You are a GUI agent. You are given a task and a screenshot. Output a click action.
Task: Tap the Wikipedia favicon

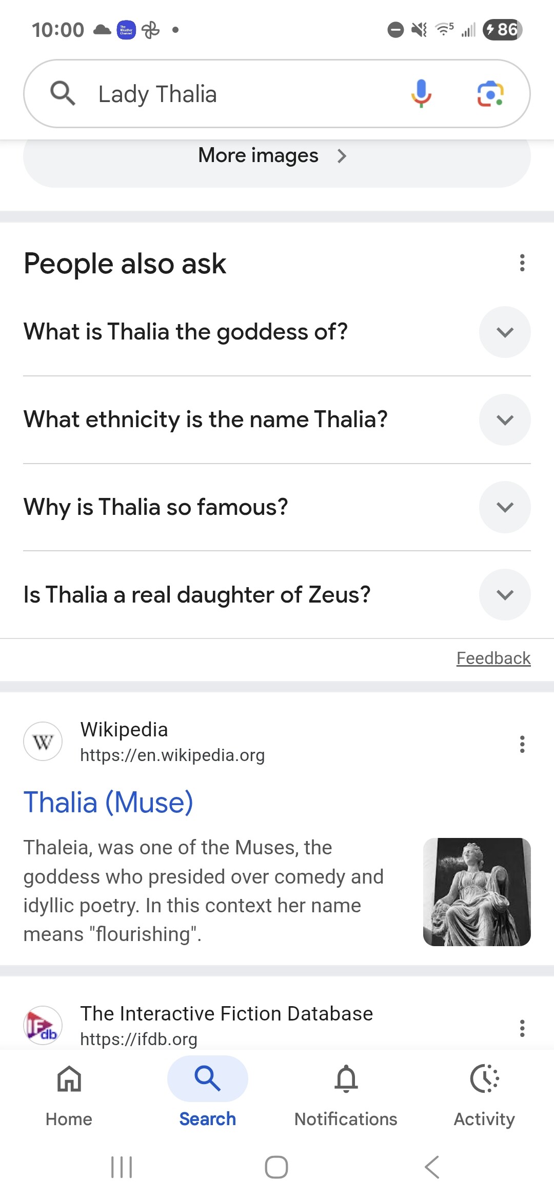(x=43, y=742)
